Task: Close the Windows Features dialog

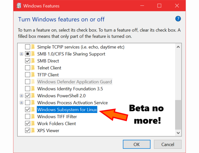Action: [177, 6]
